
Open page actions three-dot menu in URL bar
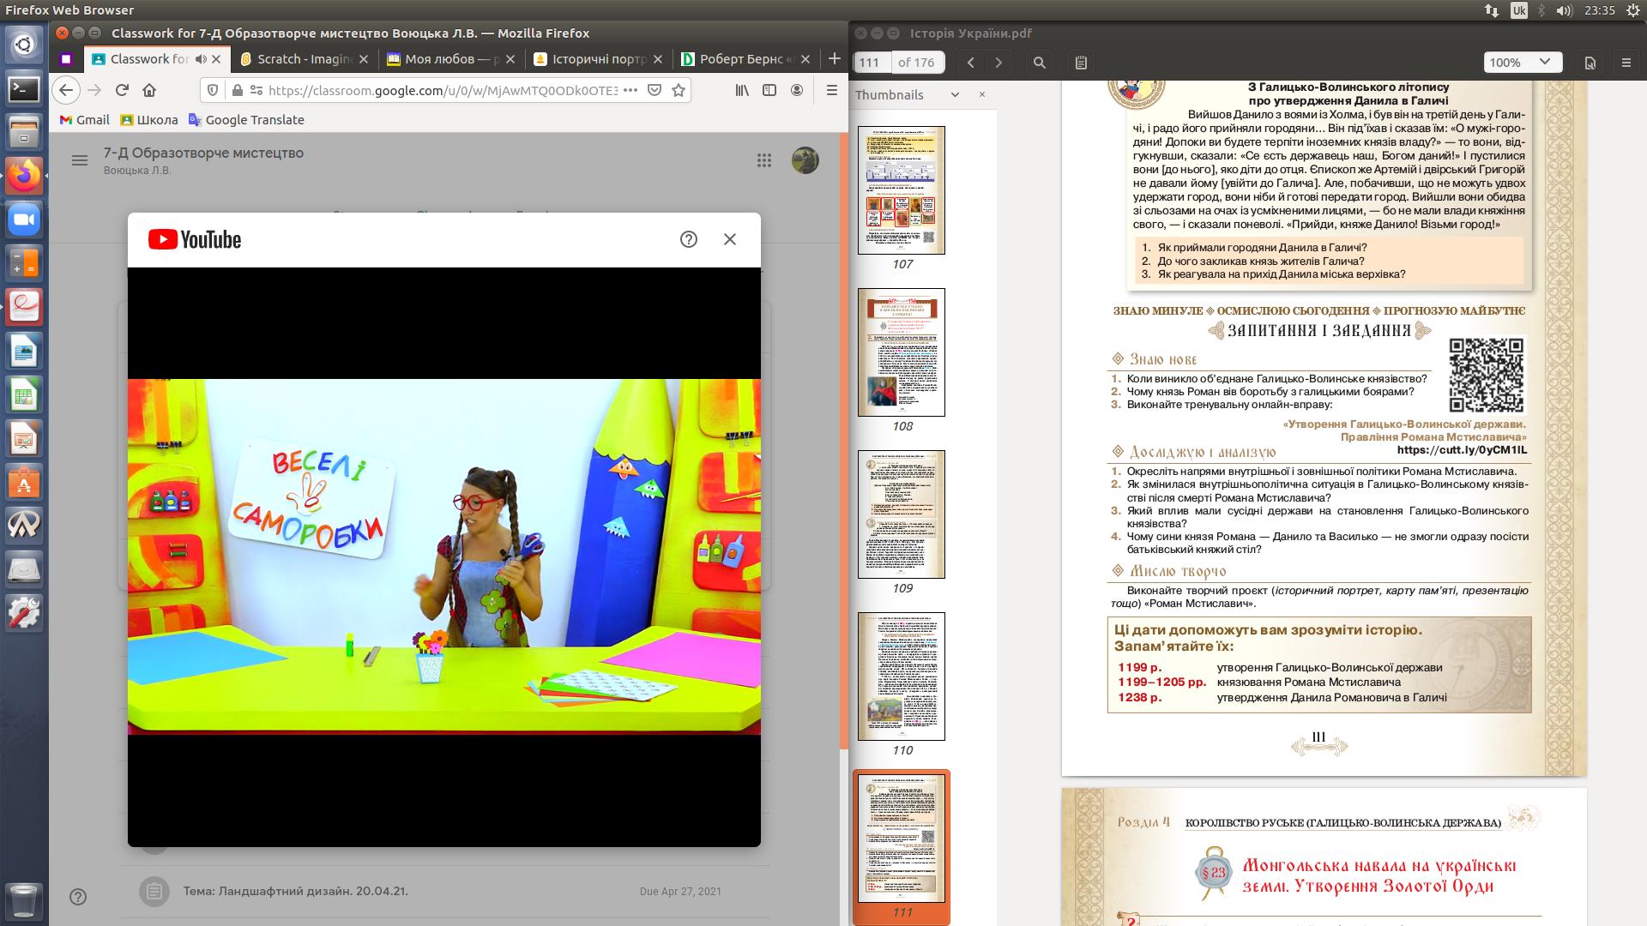(x=630, y=90)
